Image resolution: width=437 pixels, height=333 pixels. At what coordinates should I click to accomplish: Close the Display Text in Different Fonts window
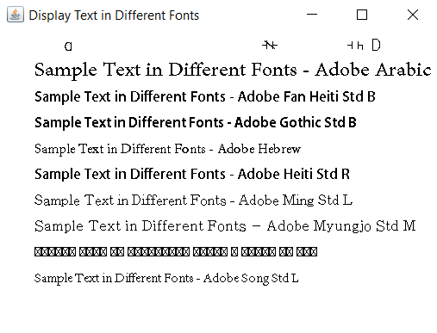coord(413,15)
